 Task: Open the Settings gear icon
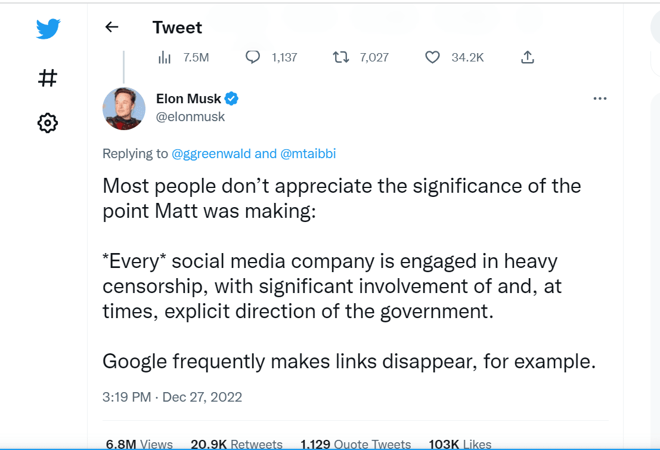tap(48, 123)
